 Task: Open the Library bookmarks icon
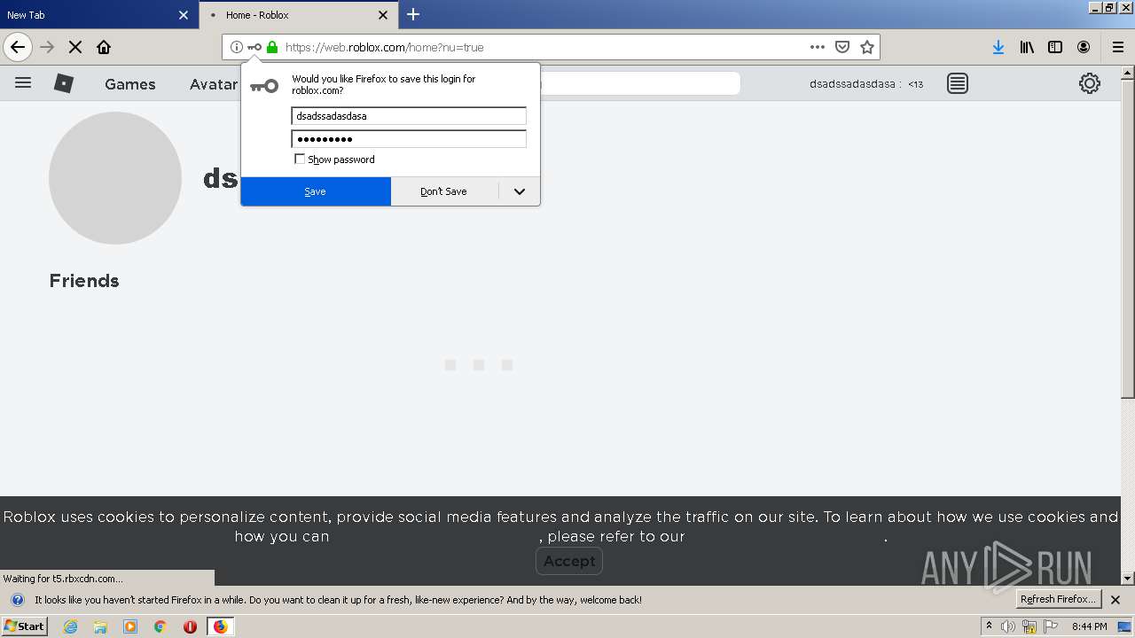tap(1027, 47)
